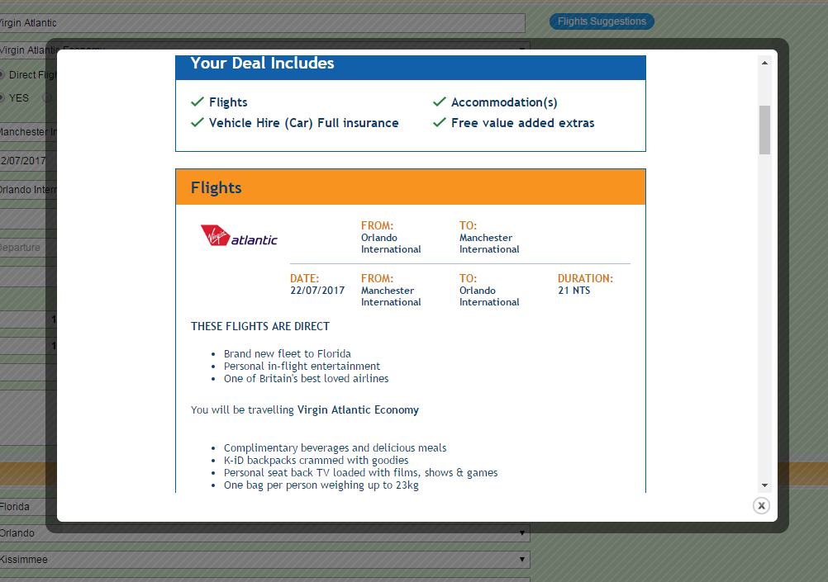Click the DATE: label

click(305, 278)
